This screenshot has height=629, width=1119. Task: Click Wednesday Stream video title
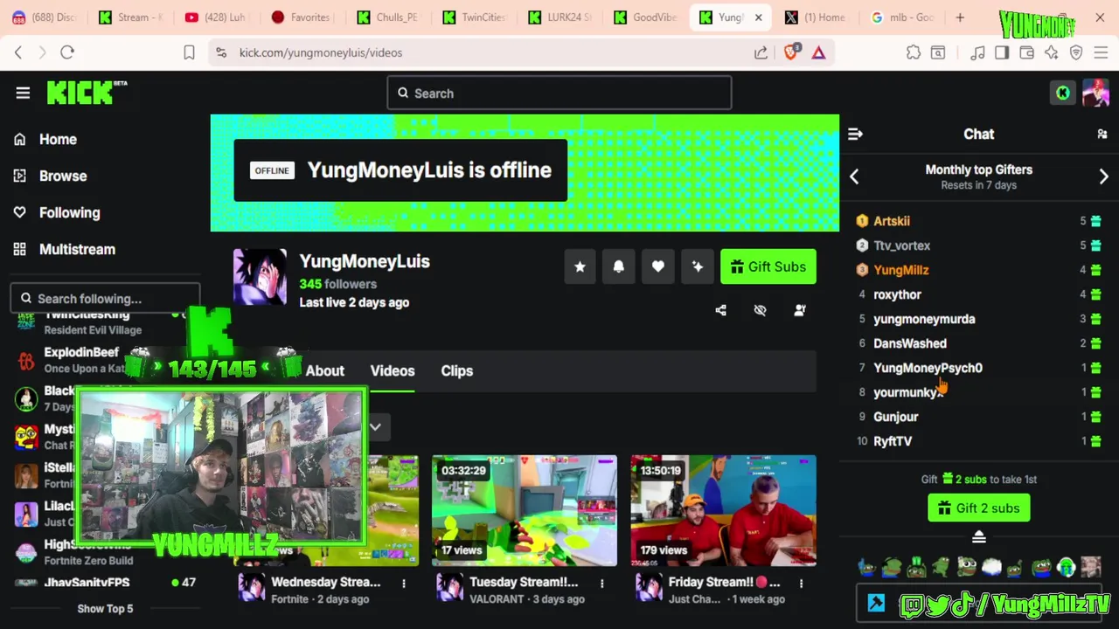[x=325, y=582]
